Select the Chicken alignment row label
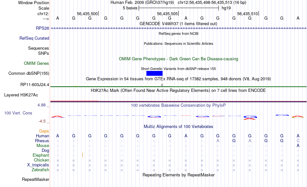The height and width of the screenshot is (187, 307). [41, 160]
